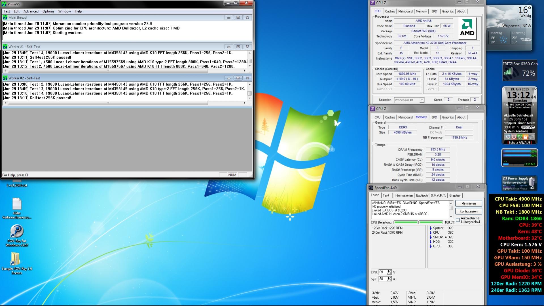
Task: Switch to Mainboard tab in top CPU-Z window
Action: point(405,11)
